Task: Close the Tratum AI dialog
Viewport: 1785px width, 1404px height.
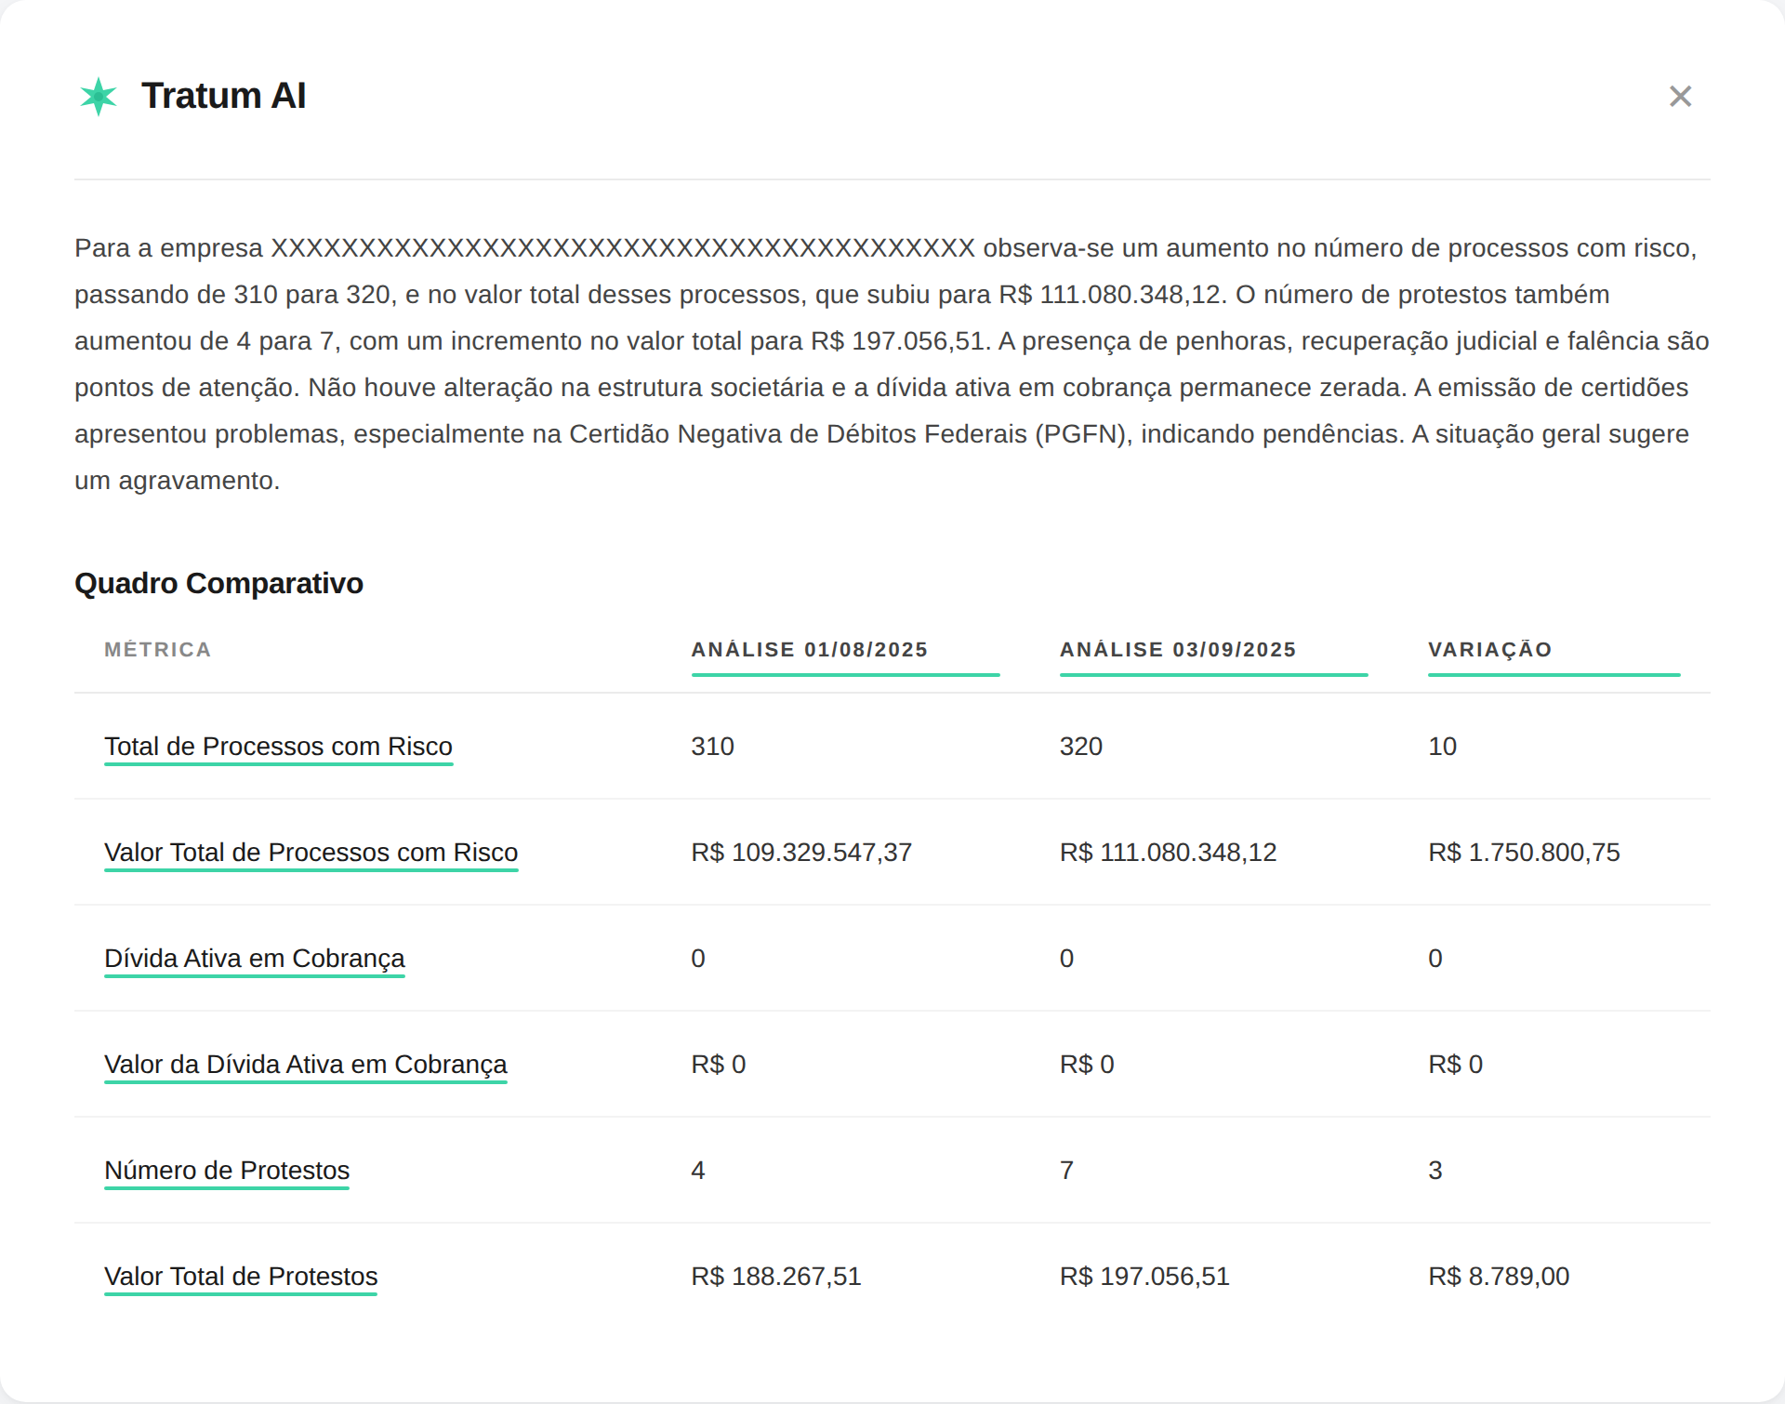Action: click(x=1680, y=97)
